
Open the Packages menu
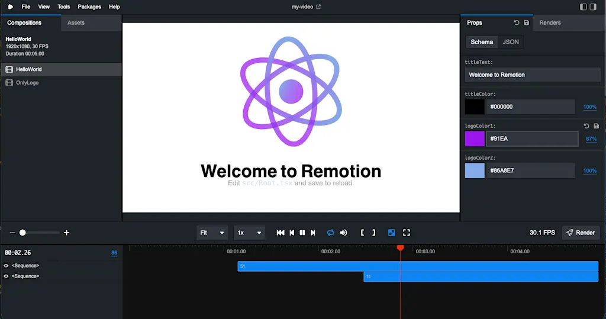(89, 7)
